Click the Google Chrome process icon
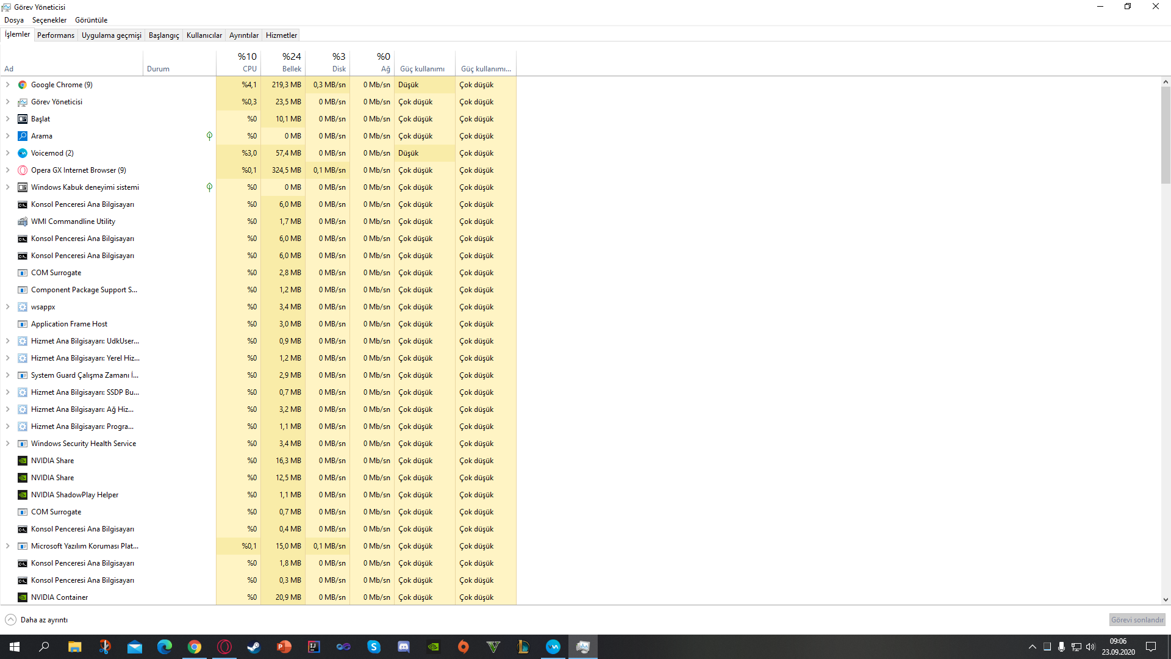Screen dimensions: 1171x659 (x=23, y=85)
